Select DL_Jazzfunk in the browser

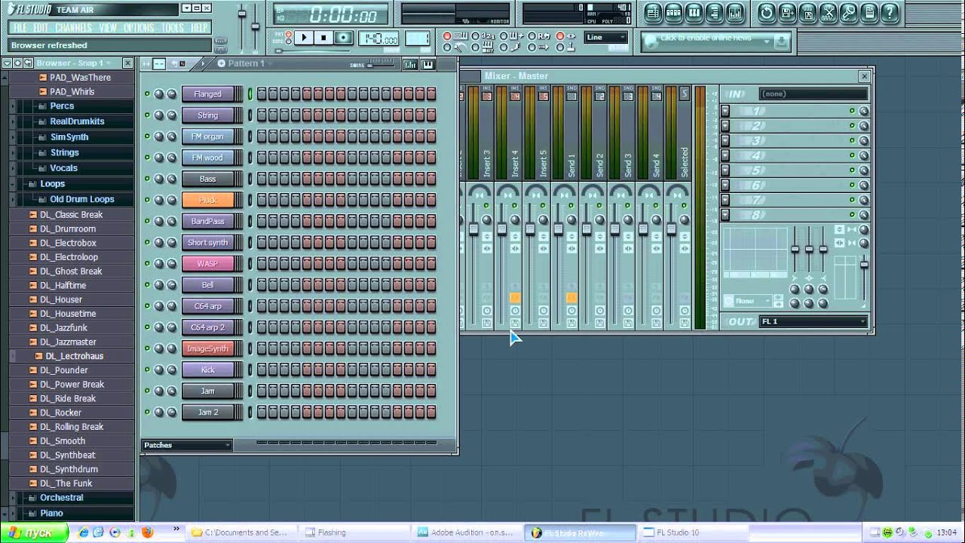tap(63, 328)
